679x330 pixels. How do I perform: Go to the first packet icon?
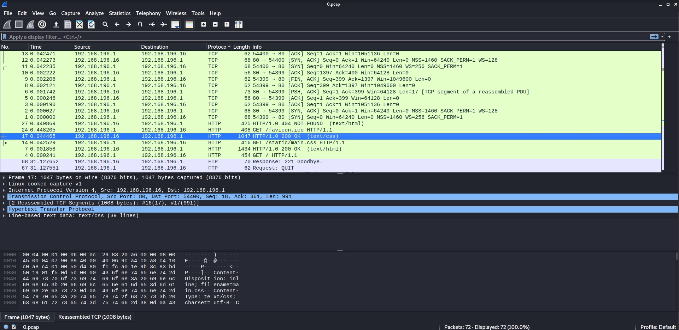[x=152, y=24]
